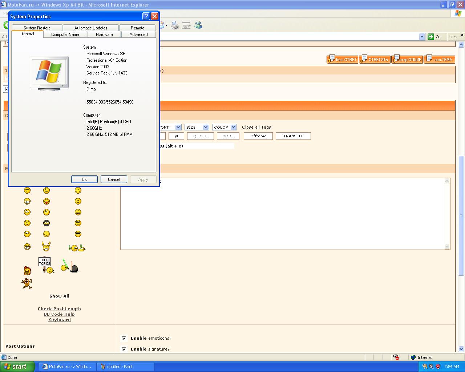Insert the lightsaber duel smiley

[x=69, y=266]
